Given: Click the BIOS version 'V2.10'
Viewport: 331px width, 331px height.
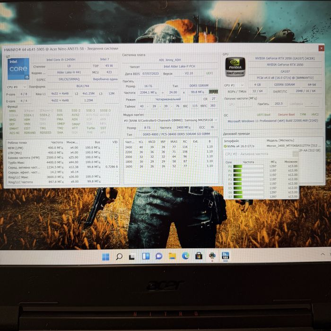Looking at the screenshot, I should pyautogui.click(x=189, y=73).
